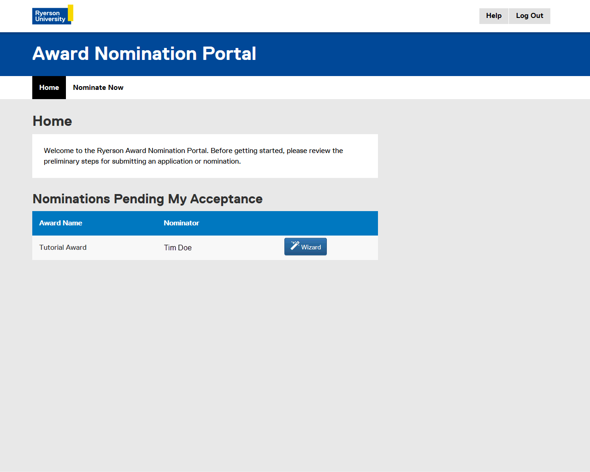Switch to the Home tab
The width and height of the screenshot is (590, 472).
click(49, 88)
